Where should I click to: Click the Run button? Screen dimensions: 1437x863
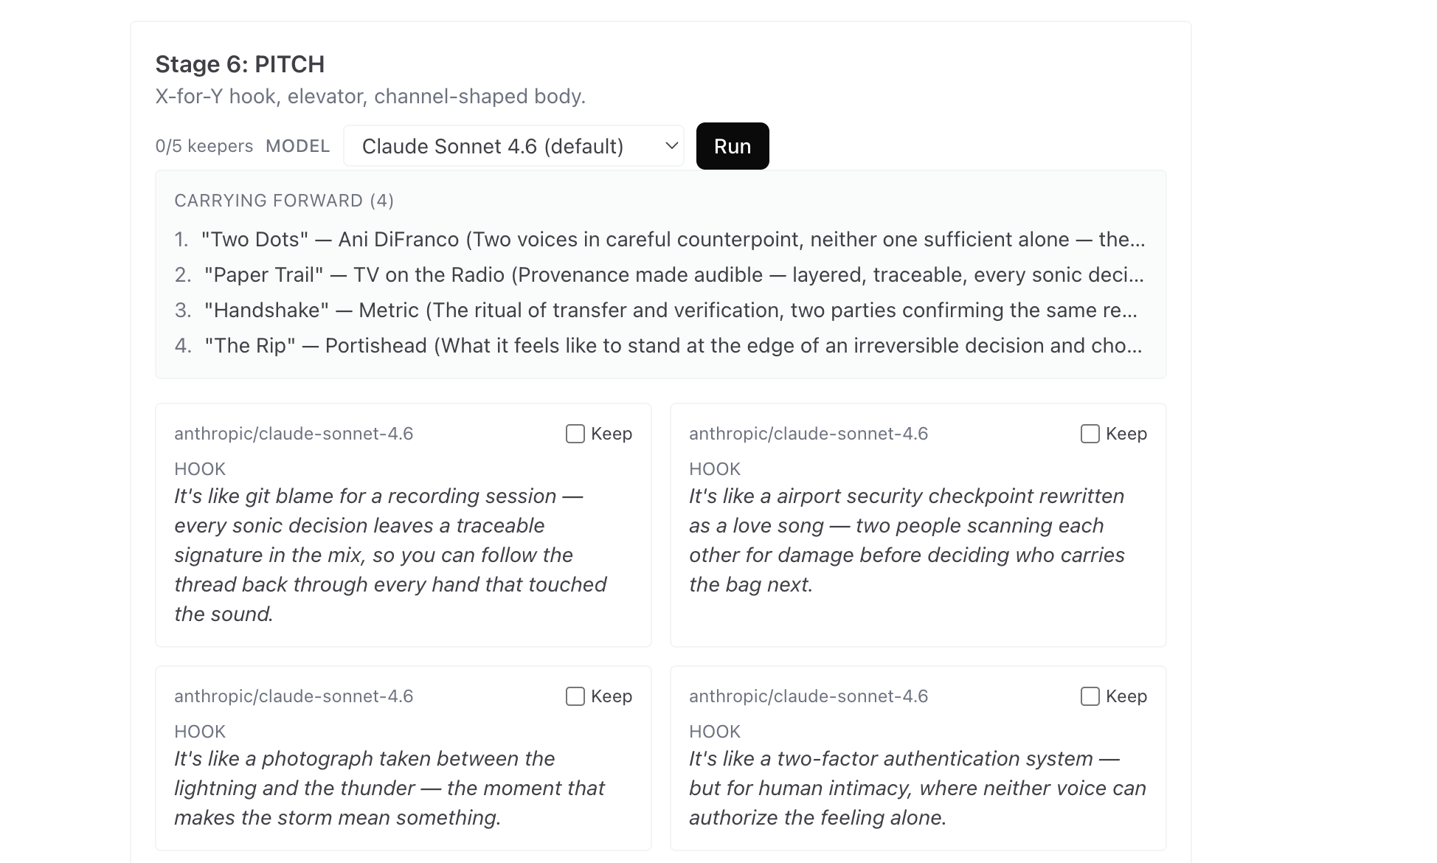click(732, 146)
